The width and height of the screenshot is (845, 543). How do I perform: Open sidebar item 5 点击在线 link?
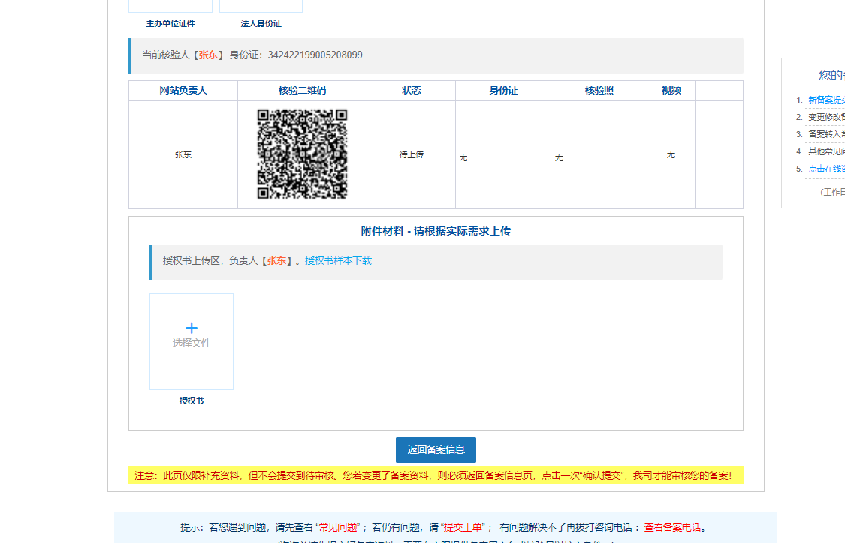click(826, 169)
